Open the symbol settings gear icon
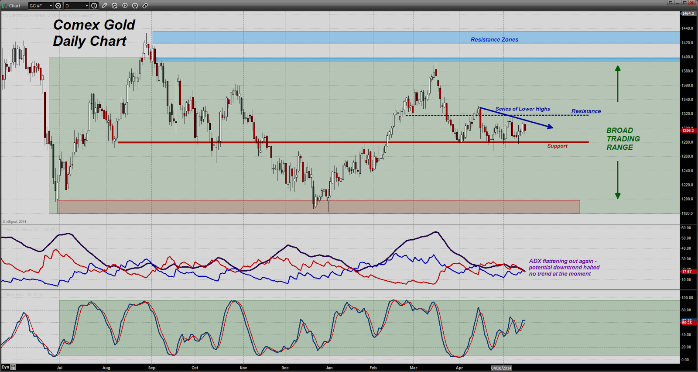This screenshot has width=698, height=372. click(x=58, y=6)
